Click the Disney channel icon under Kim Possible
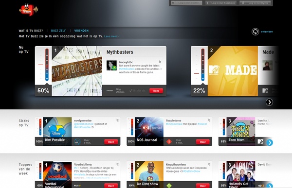 [x=77, y=142]
